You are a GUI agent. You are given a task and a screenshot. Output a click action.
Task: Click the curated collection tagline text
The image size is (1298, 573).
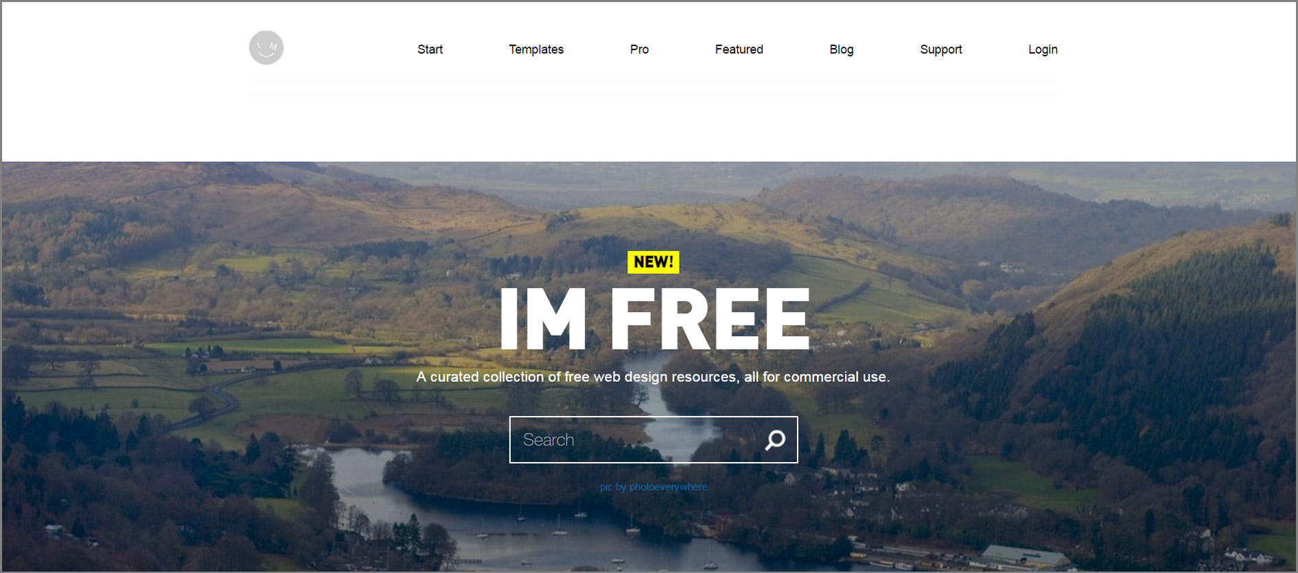(x=653, y=377)
